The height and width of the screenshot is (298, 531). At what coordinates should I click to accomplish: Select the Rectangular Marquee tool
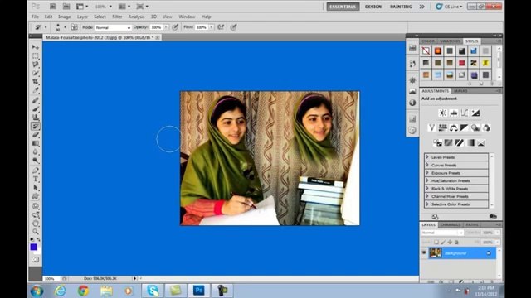[36, 55]
